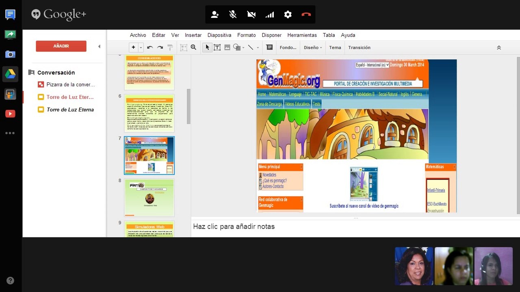Open the Hangout chat panel icon
The image size is (520, 292).
click(x=10, y=15)
